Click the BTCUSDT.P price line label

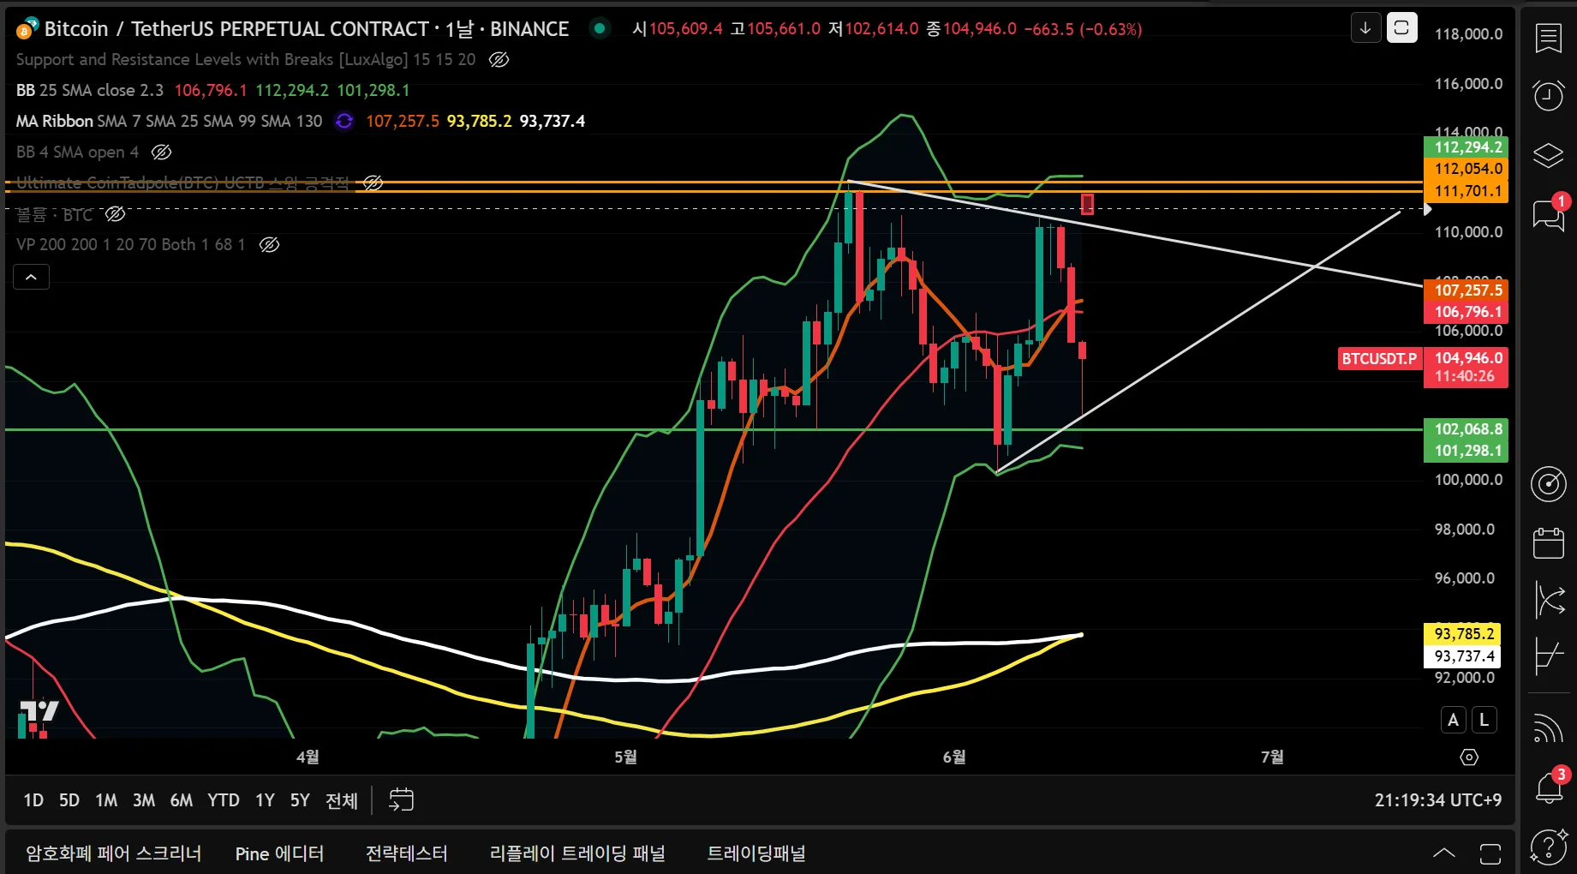(x=1379, y=358)
